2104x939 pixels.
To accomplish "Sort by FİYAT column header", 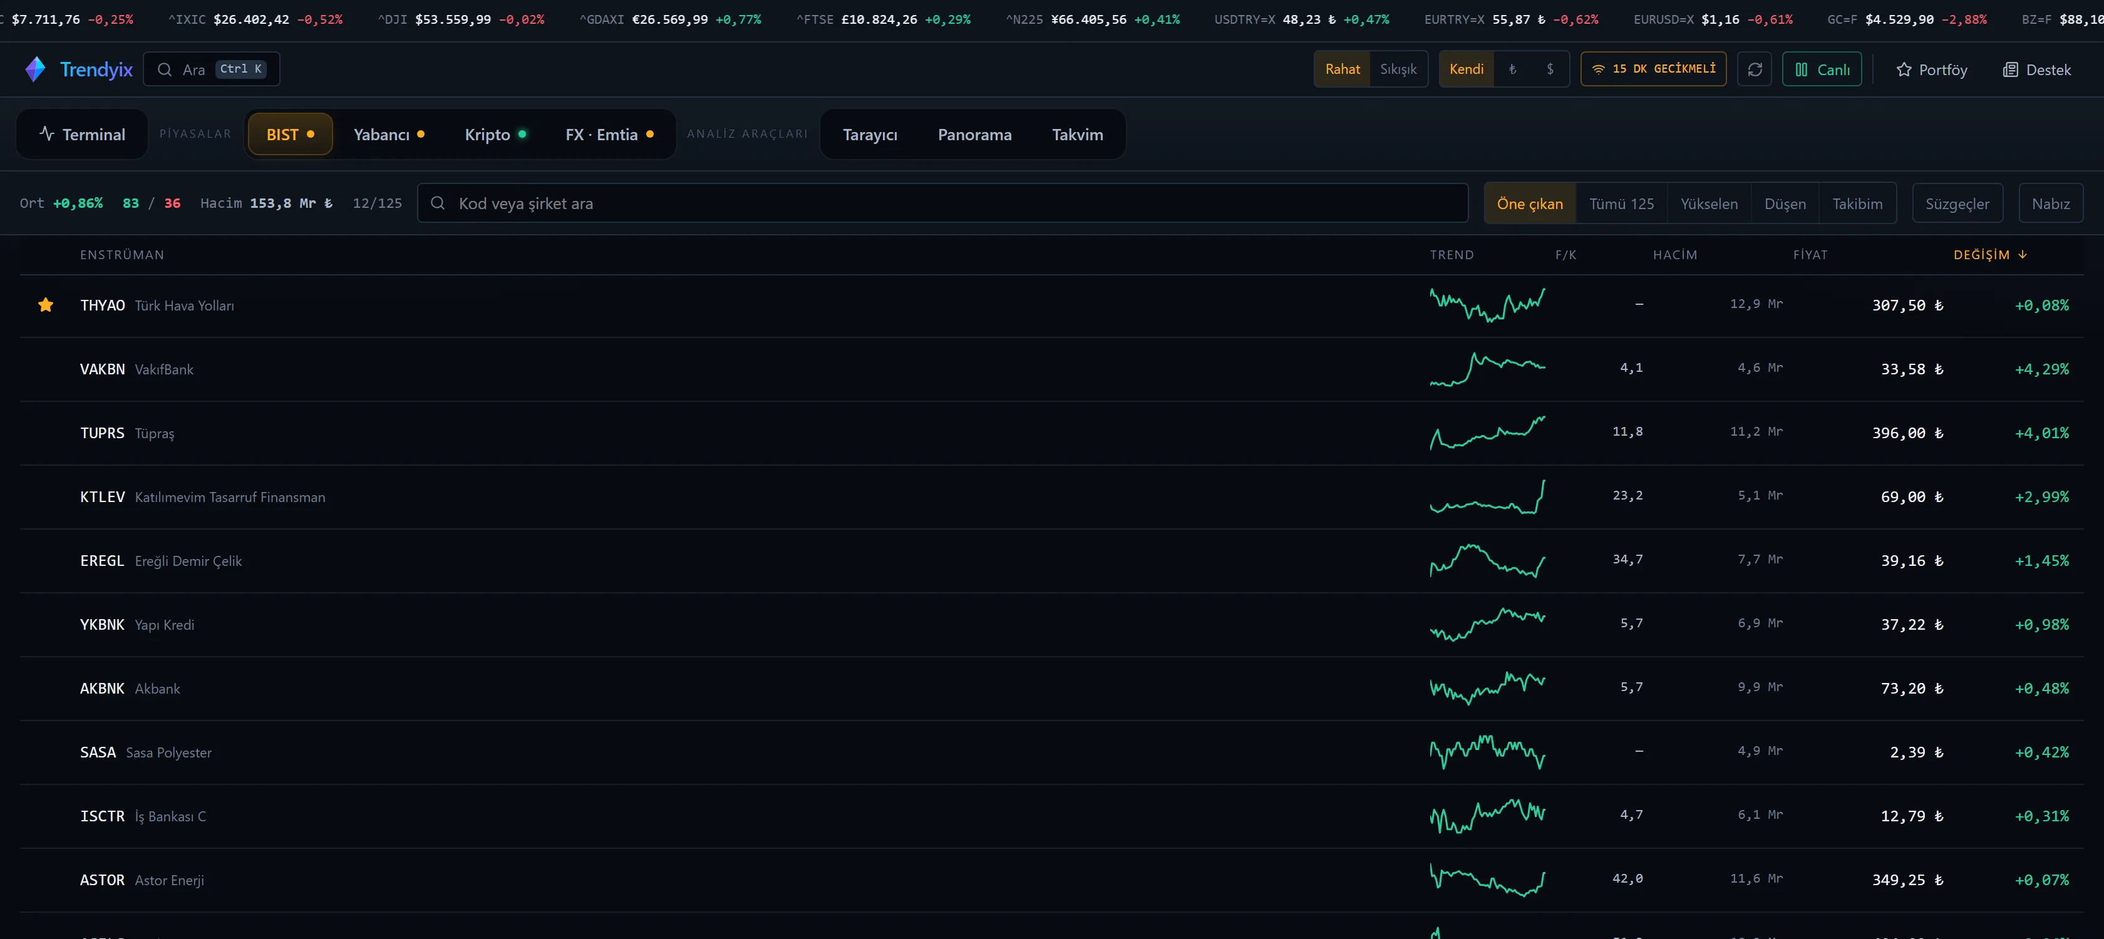I will [1810, 255].
